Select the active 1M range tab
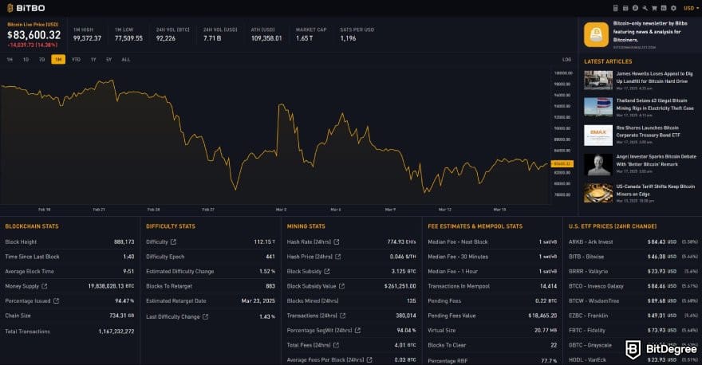 tap(58, 60)
